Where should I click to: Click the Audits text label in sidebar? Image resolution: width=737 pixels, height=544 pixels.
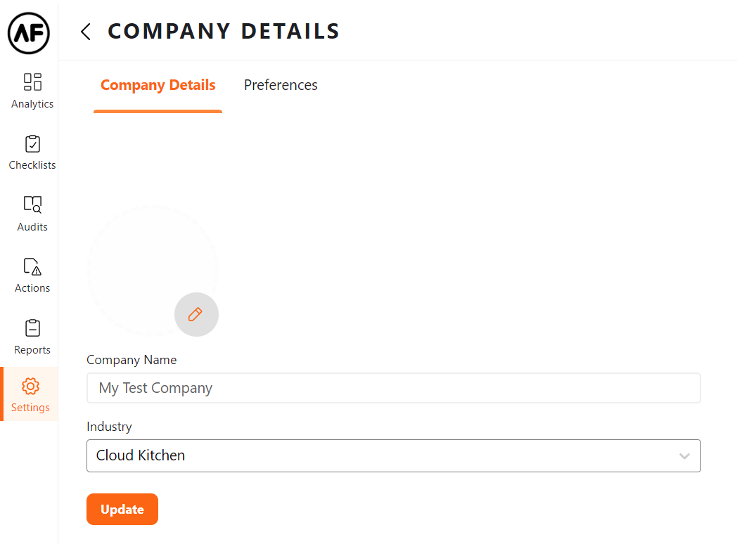(x=32, y=227)
